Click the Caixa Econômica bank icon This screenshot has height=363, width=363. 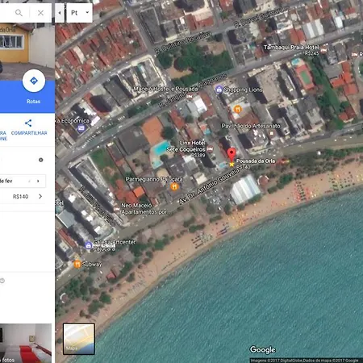[81, 128]
